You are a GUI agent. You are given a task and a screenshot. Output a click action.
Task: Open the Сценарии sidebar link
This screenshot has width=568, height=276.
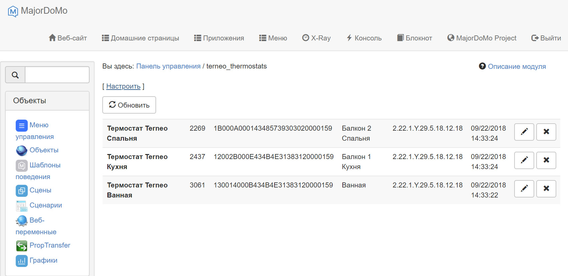46,205
